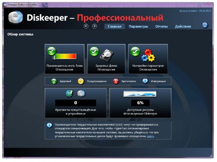This screenshot has height=162, width=217.
Task: Click the resource usage graph thumbnail
Action: point(140,94)
